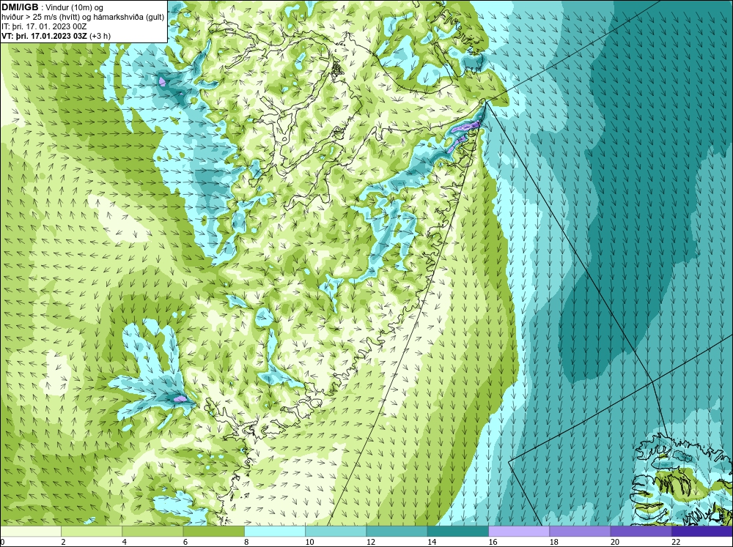
Task: Click the darkest purple swatch past 22
Action: coord(701,532)
